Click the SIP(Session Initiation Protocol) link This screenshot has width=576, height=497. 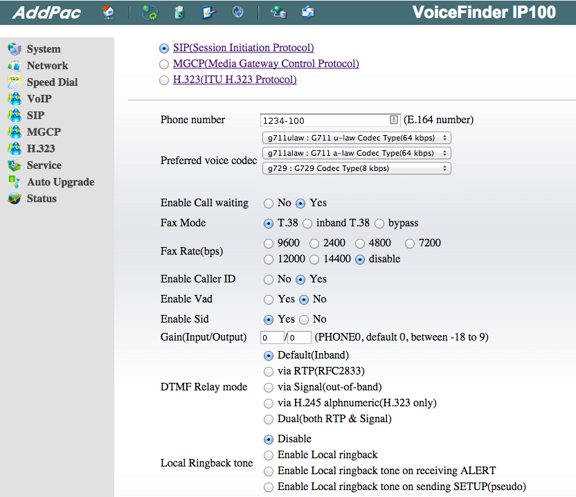point(243,48)
